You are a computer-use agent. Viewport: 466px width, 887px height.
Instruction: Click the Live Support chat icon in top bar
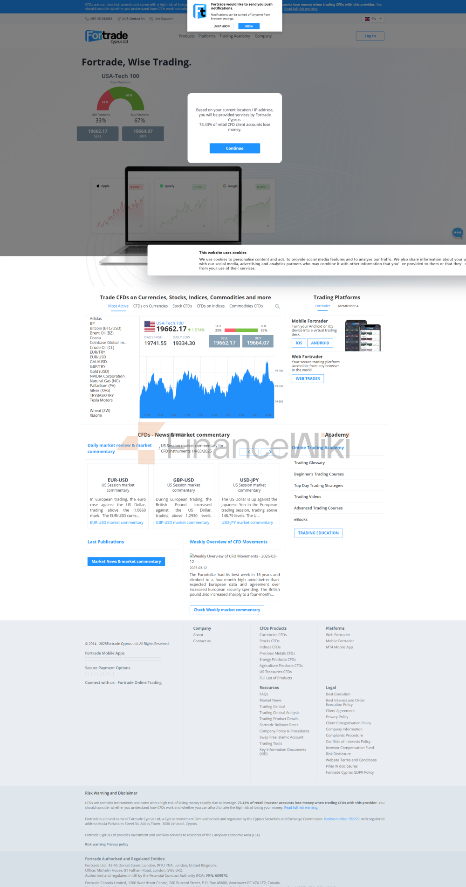click(151, 19)
